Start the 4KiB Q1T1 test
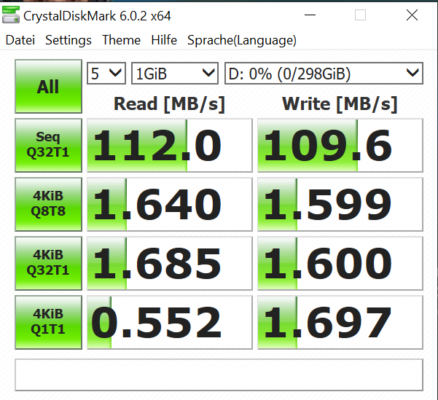Viewport: 438px width, 400px height. (x=48, y=322)
